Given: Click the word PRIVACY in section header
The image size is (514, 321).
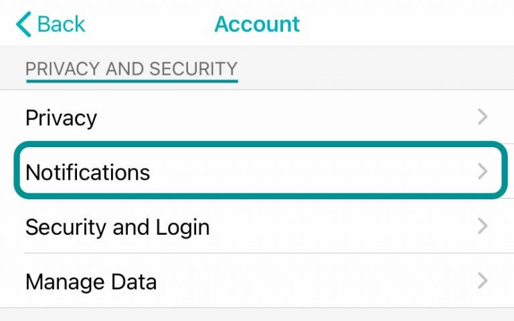Looking at the screenshot, I should 60,68.
